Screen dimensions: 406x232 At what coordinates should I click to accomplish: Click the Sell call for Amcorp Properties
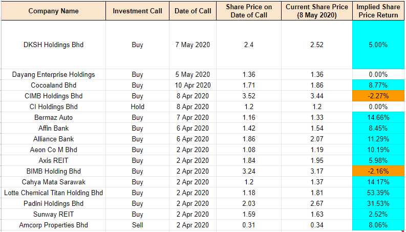pyautogui.click(x=137, y=225)
